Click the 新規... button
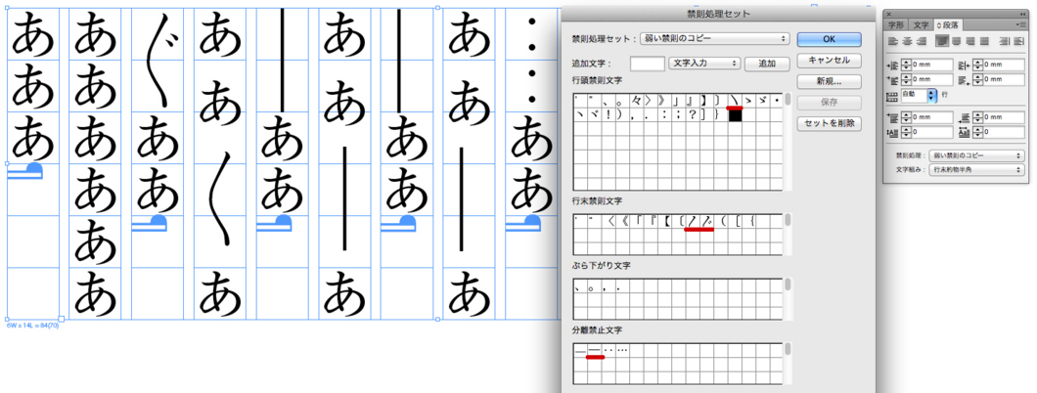The image size is (1037, 393). click(x=830, y=81)
